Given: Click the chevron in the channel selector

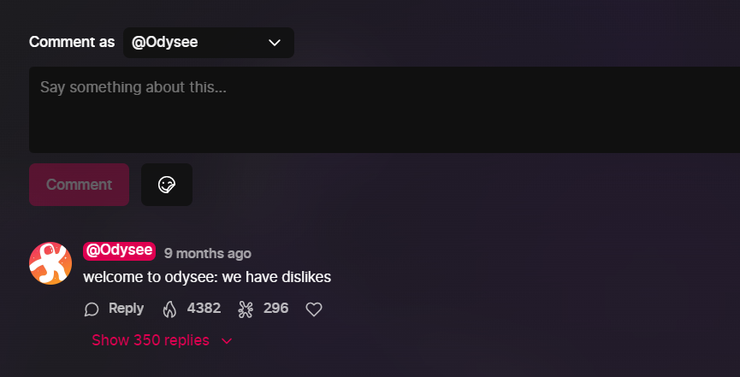Looking at the screenshot, I should (x=275, y=43).
